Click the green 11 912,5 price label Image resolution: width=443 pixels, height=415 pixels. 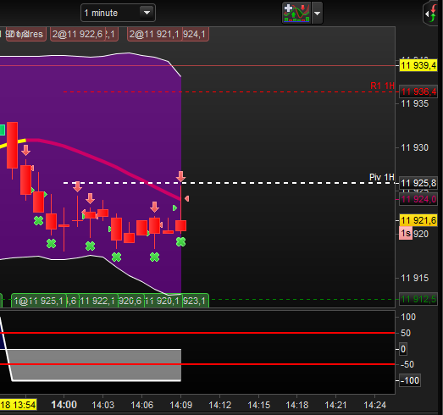tap(418, 299)
